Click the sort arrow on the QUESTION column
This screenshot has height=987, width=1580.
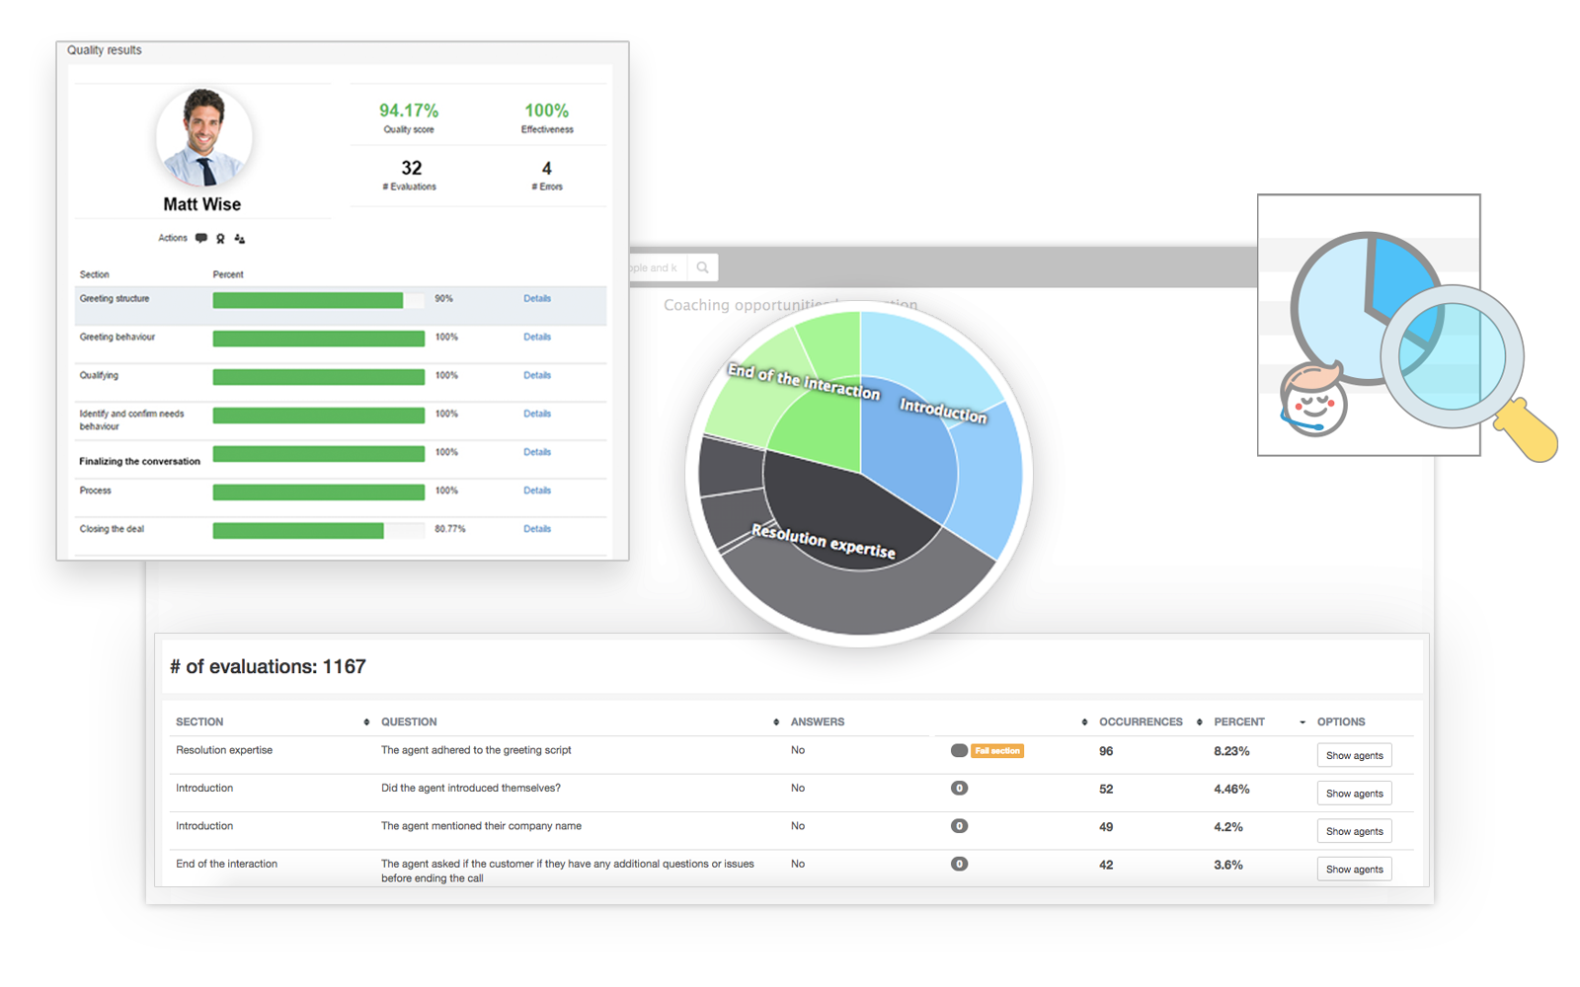click(364, 721)
